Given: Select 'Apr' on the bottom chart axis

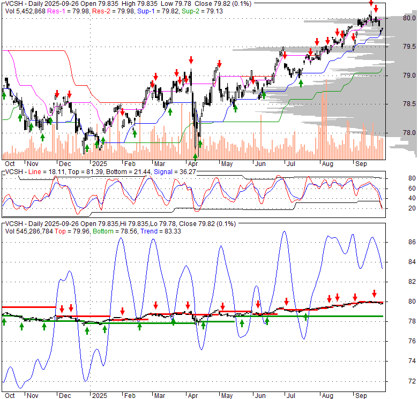Looking at the screenshot, I should tap(193, 396).
